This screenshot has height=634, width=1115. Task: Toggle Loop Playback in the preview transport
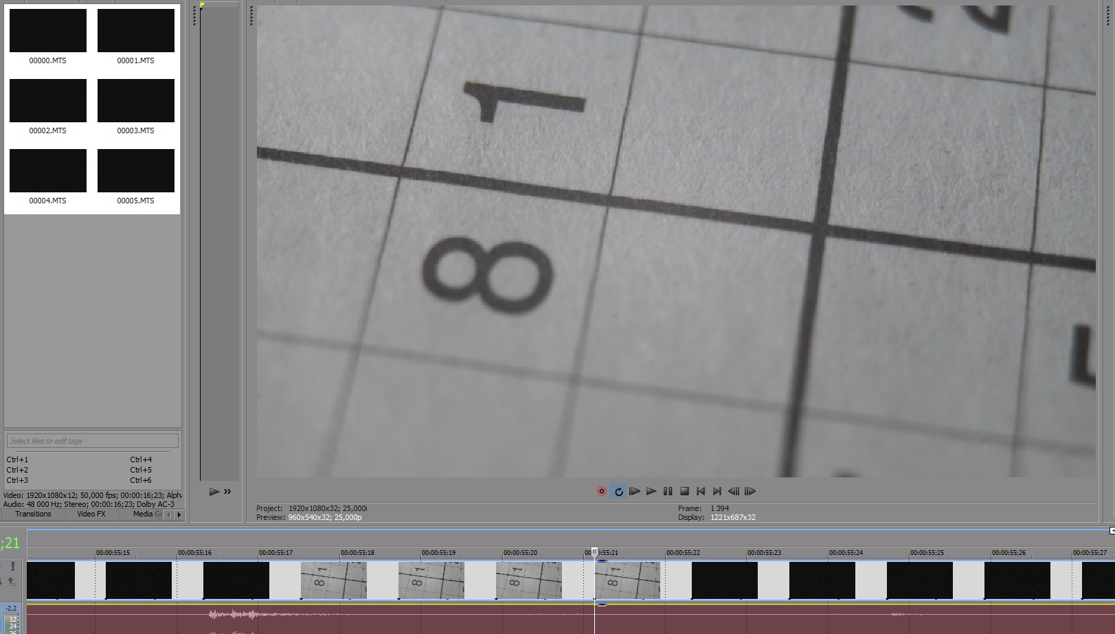(x=618, y=491)
